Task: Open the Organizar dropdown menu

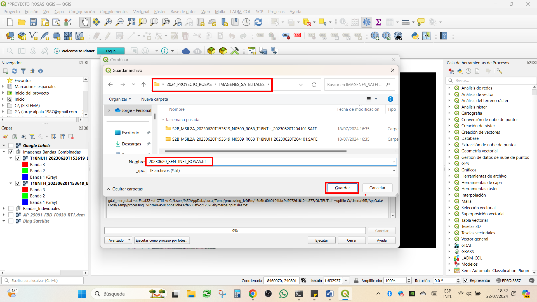Action: 120,99
